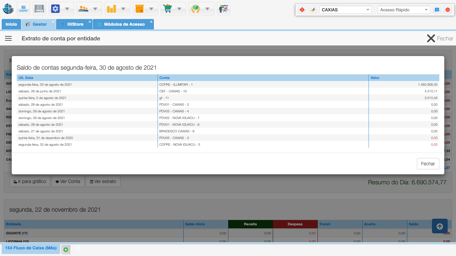Click the Boleto barcode icon

(39, 9)
